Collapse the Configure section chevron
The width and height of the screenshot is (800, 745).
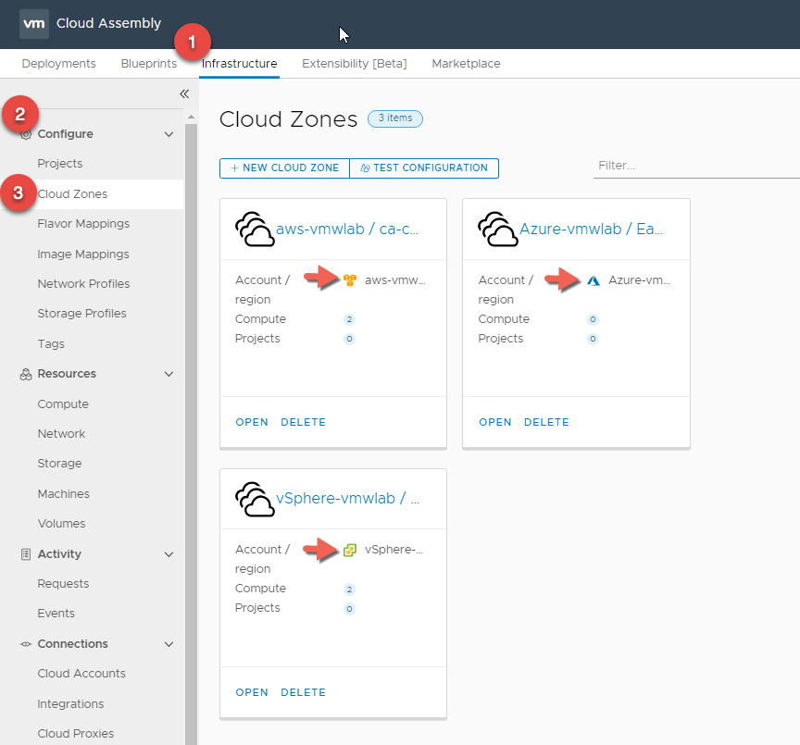(x=169, y=134)
